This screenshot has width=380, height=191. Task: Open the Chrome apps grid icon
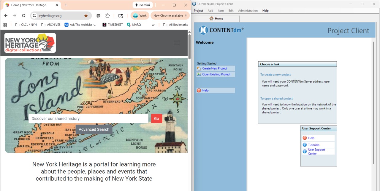5,25
